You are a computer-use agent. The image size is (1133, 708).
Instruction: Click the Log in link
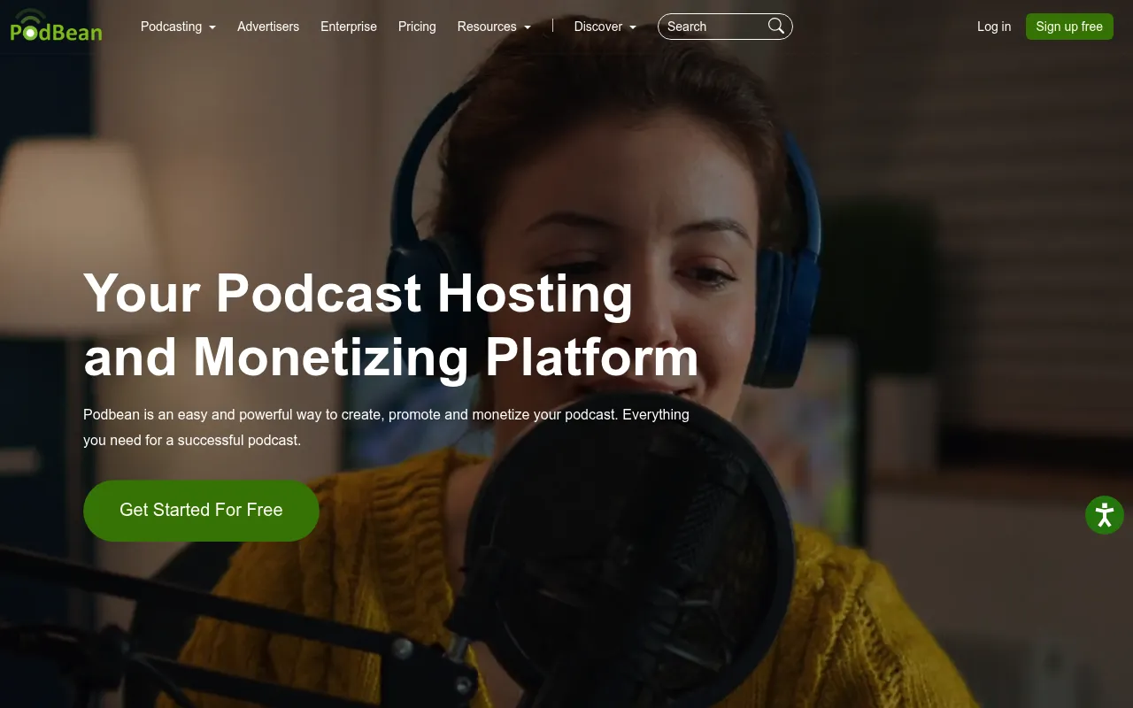[x=994, y=27]
